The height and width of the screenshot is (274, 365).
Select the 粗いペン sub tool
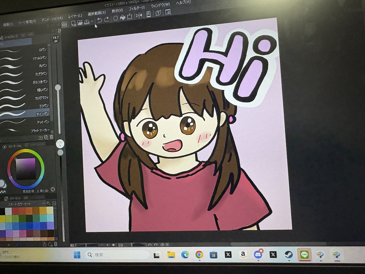(25, 90)
